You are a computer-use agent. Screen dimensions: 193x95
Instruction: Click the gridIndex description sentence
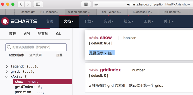(126, 85)
